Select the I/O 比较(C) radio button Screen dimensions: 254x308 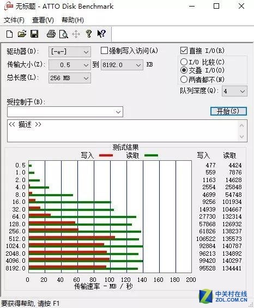click(x=184, y=62)
